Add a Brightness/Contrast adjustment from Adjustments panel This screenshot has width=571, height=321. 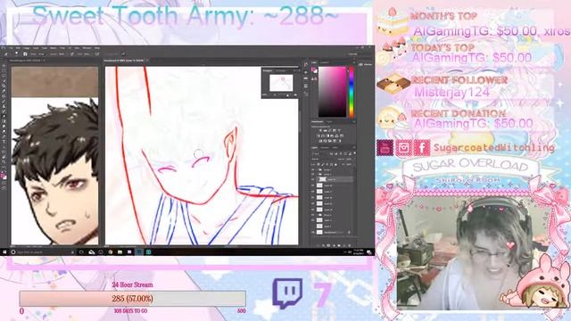point(320,130)
